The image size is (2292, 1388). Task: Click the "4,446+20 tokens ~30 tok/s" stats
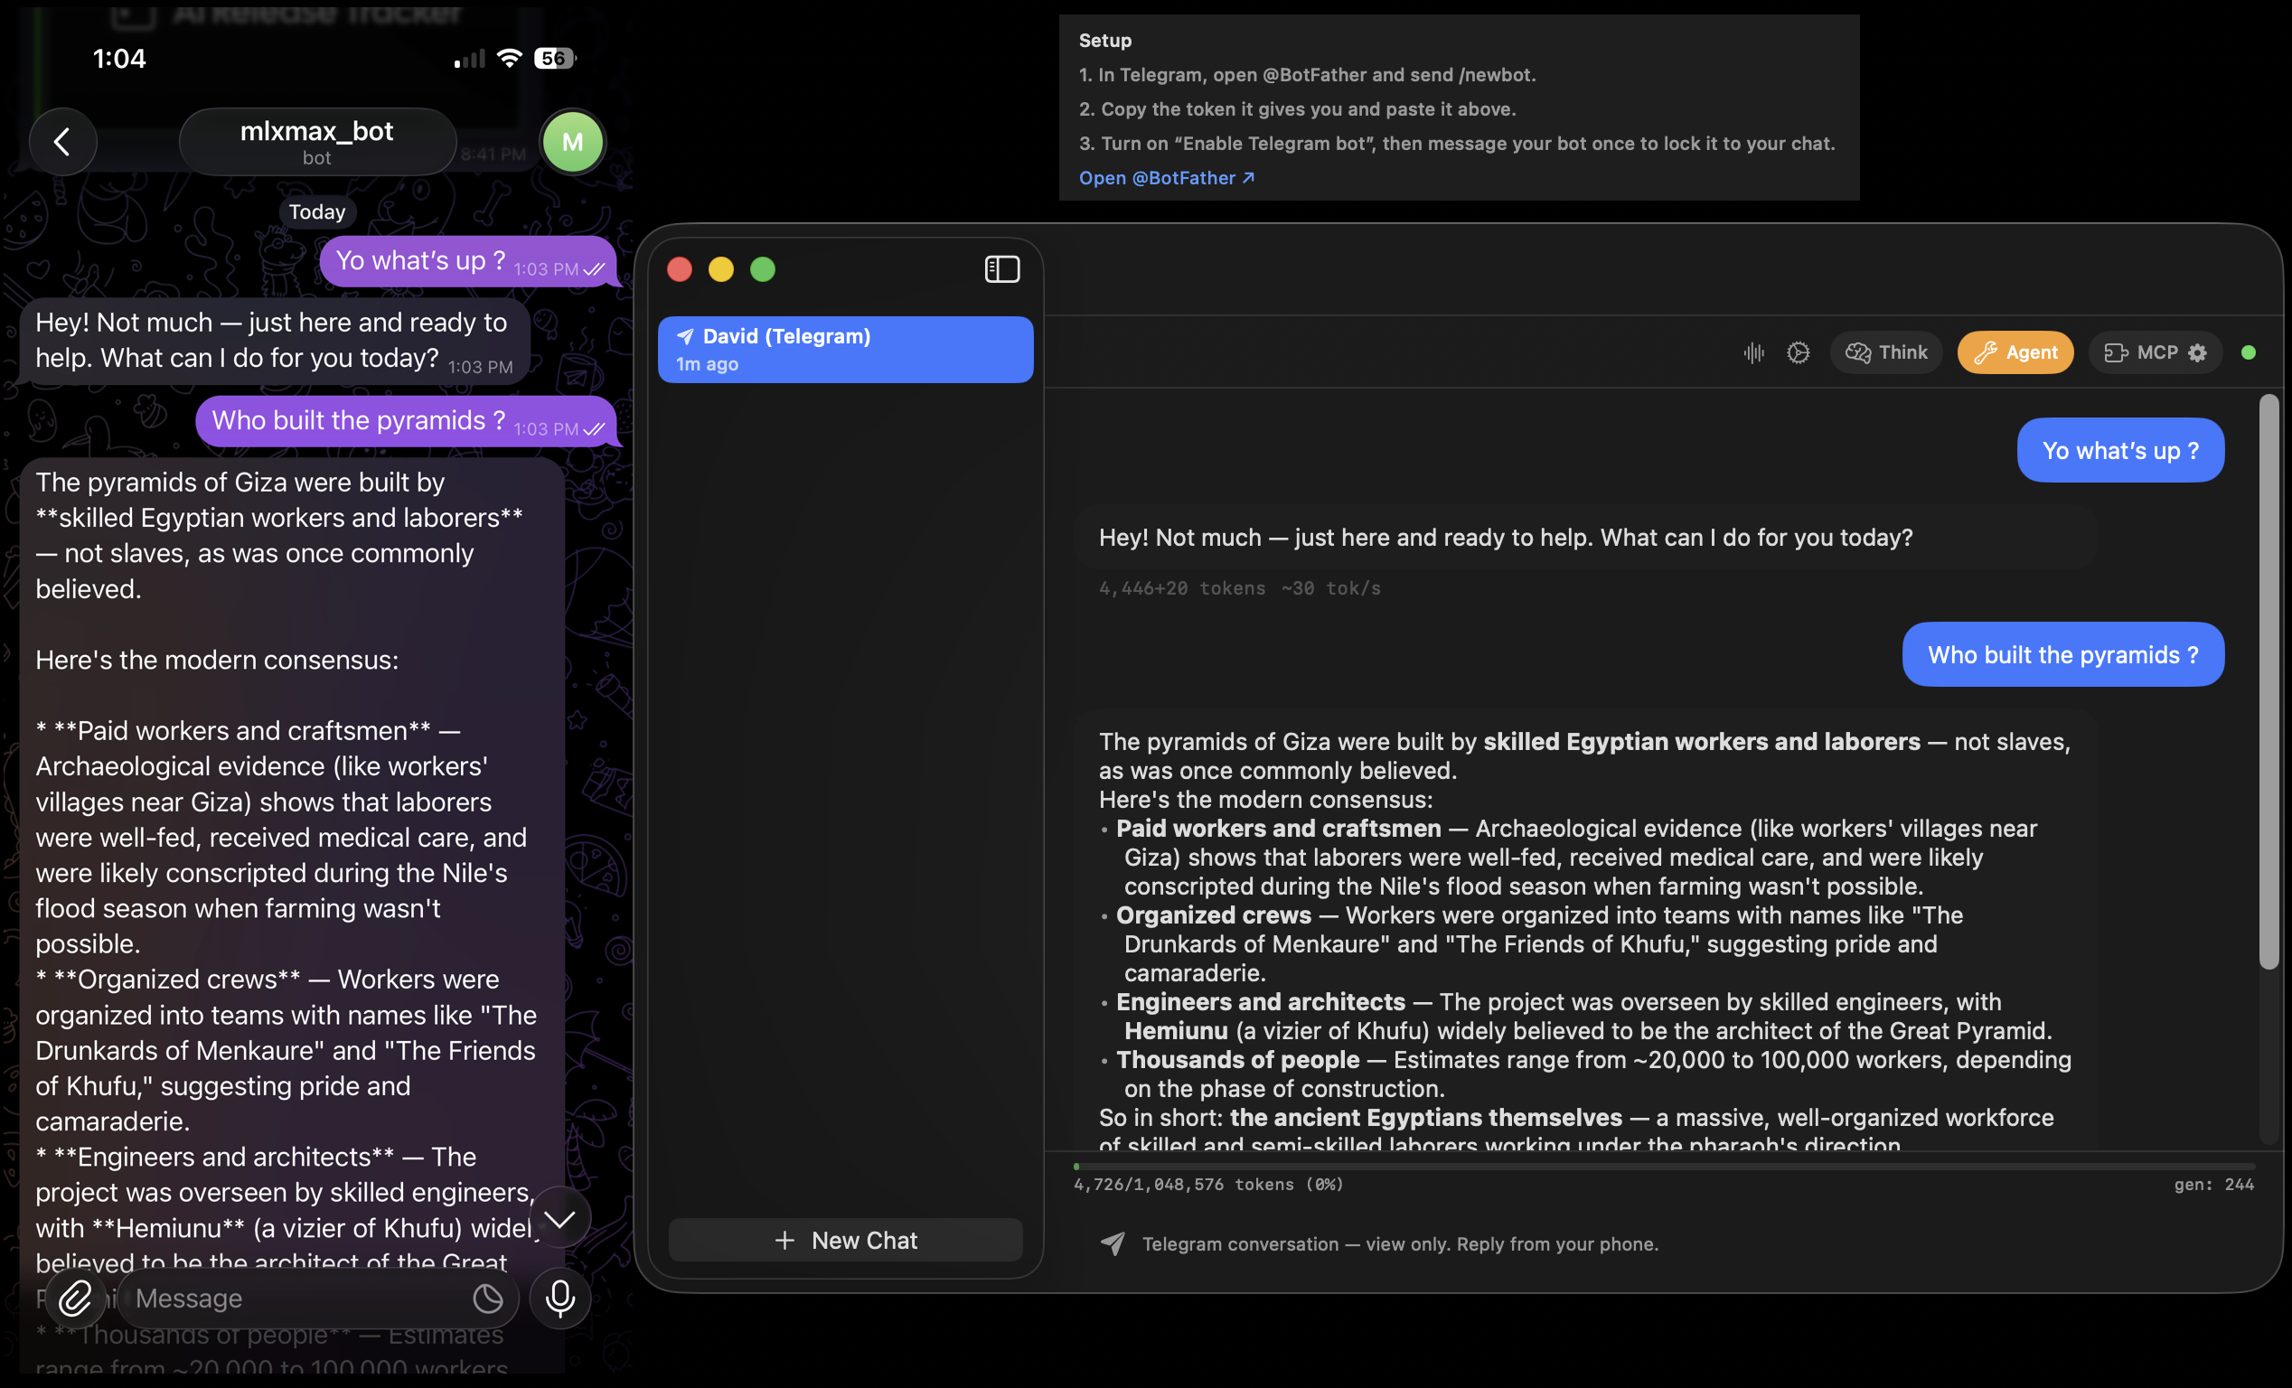click(1239, 588)
